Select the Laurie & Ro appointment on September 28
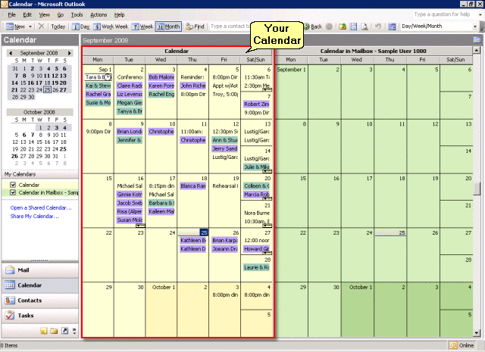This screenshot has height=352, width=485. [x=256, y=268]
